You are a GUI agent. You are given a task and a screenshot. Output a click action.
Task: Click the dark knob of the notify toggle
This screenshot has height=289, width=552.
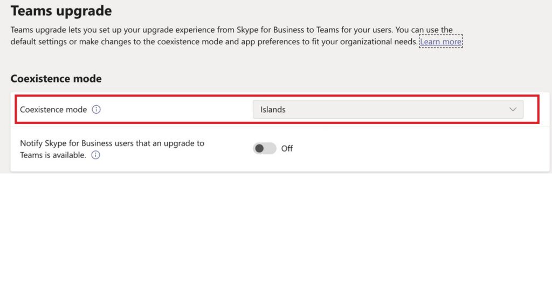pos(259,148)
